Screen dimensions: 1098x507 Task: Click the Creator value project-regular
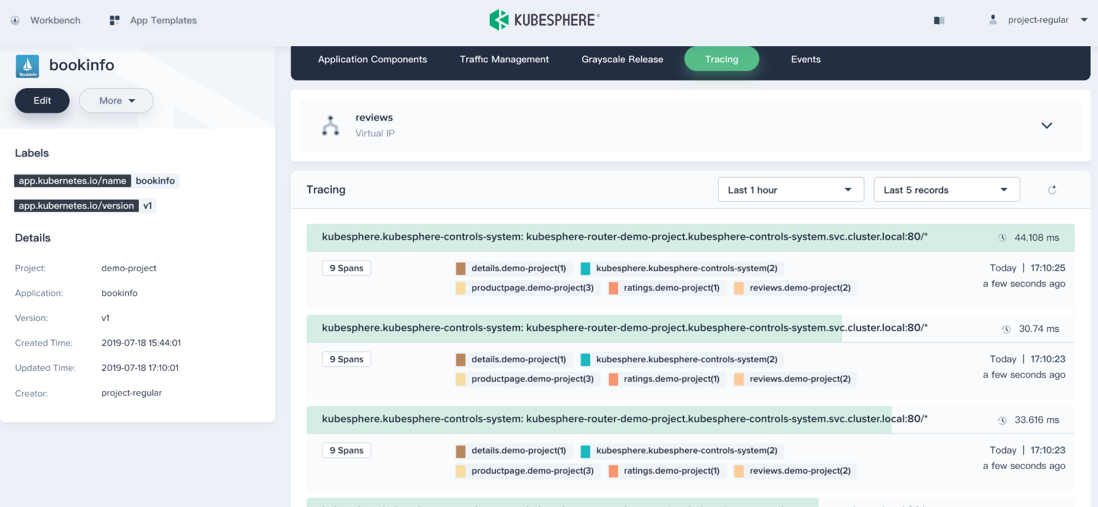tap(131, 393)
